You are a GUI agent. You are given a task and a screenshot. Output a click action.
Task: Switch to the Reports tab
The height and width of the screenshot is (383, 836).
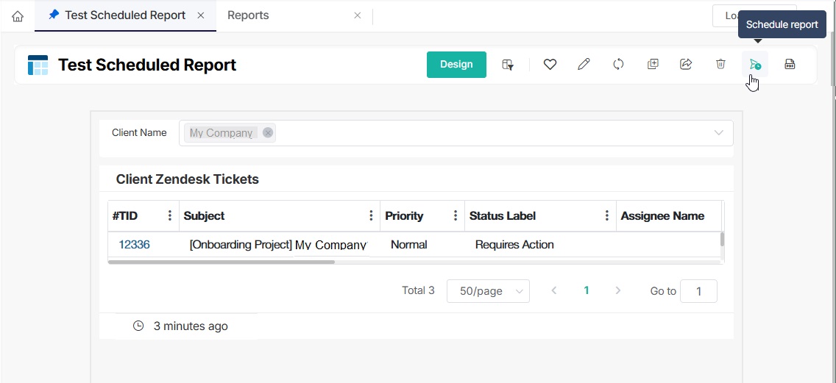248,15
